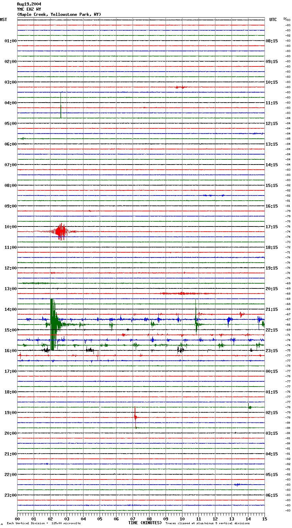This screenshot has height=528, width=292.
Task: Click minute 08 on the bottom axis
Action: (149, 519)
